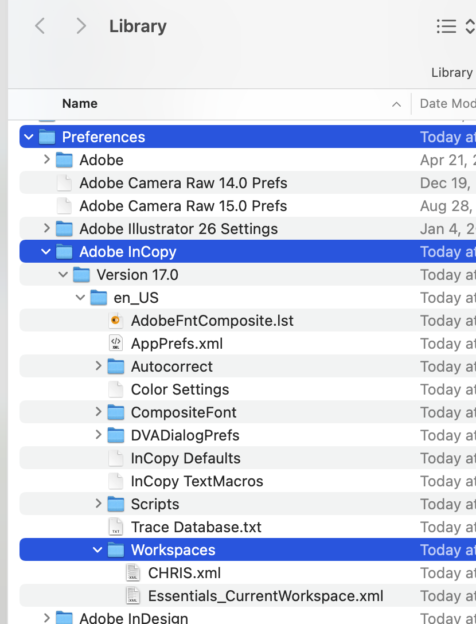The width and height of the screenshot is (476, 624).
Task: Expand the Autocorrect folder
Action: [x=98, y=366]
